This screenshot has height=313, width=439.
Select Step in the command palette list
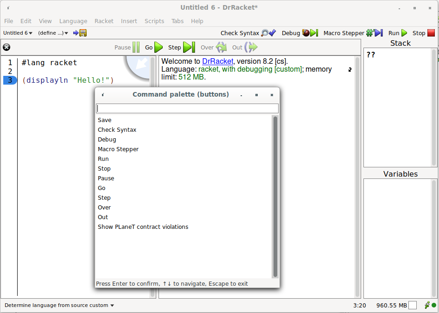click(184, 198)
